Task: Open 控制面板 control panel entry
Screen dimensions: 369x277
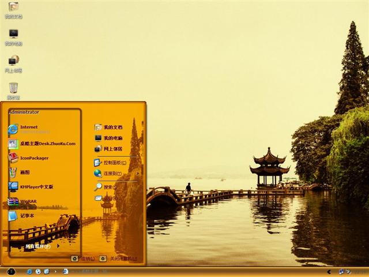Action: tap(110, 163)
